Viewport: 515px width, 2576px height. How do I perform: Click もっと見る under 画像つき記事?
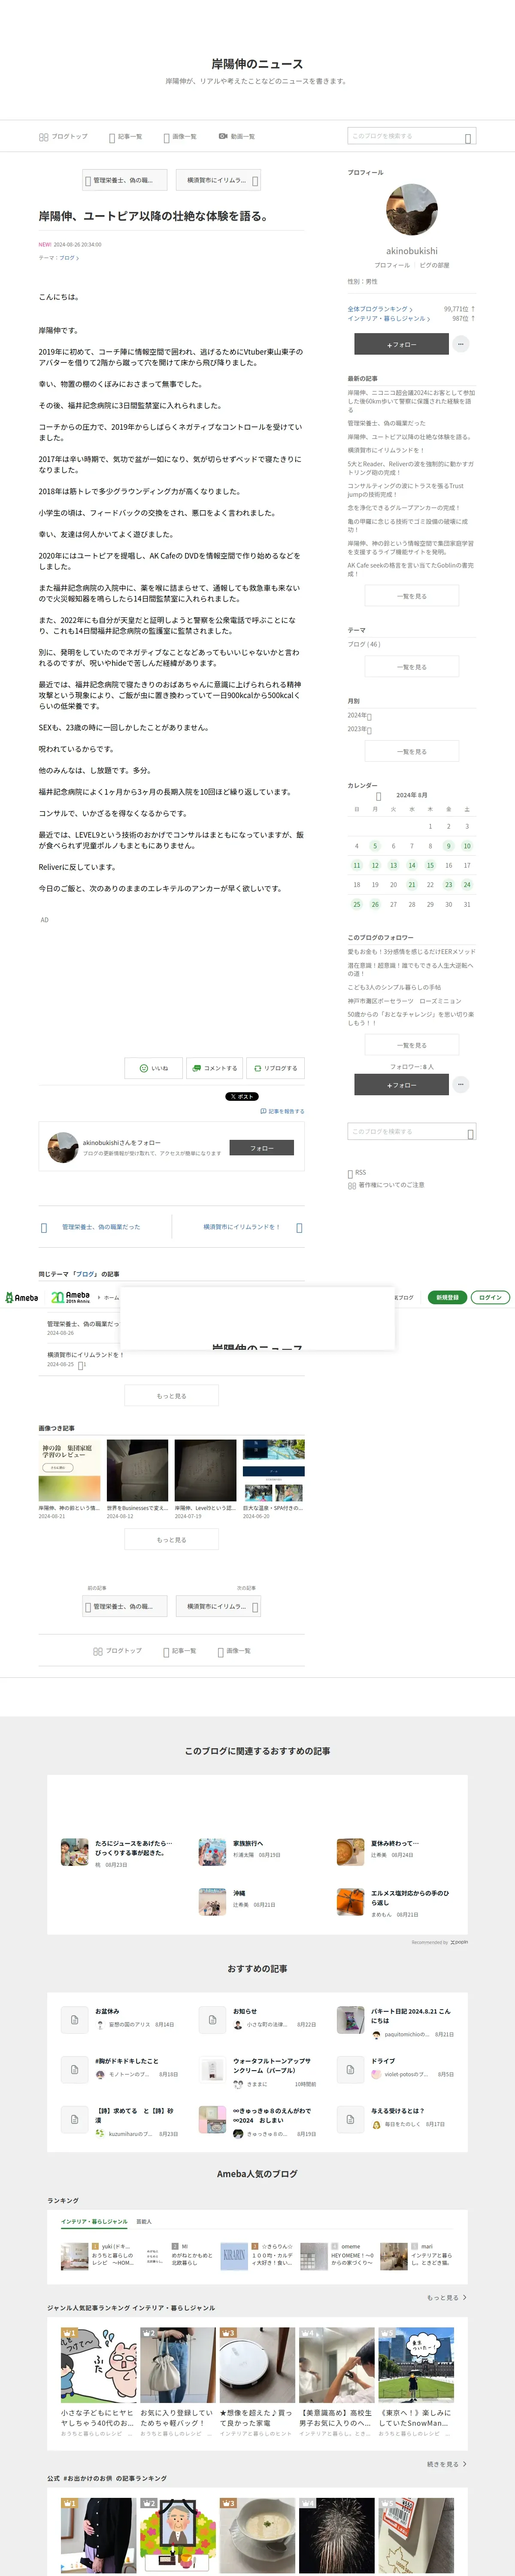coord(171,1539)
